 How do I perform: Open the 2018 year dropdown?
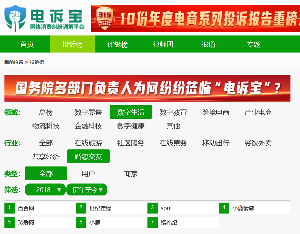tap(45, 190)
